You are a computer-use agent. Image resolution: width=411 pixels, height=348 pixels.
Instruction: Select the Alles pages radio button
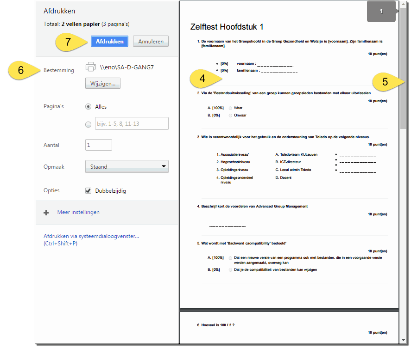click(89, 107)
